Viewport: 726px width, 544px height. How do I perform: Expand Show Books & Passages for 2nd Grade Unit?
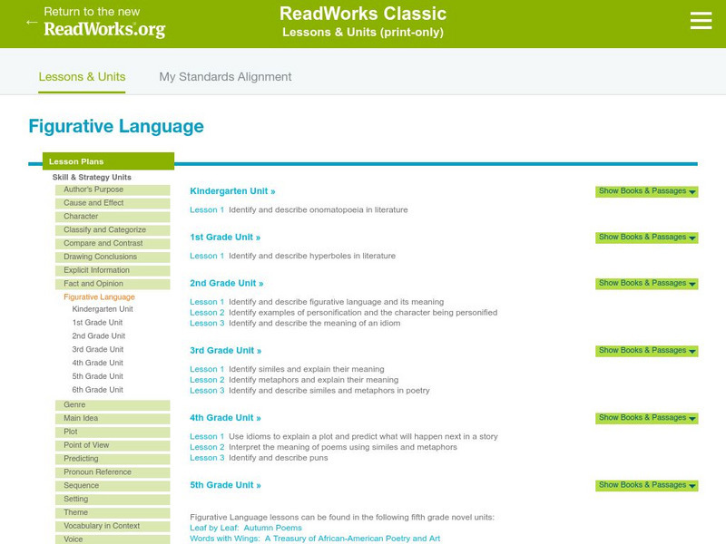[x=647, y=283]
